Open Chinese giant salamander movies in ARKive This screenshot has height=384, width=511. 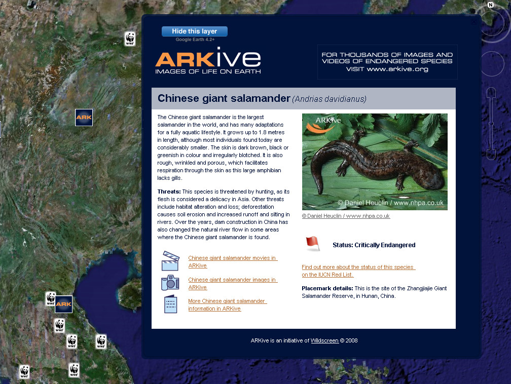coord(233,261)
